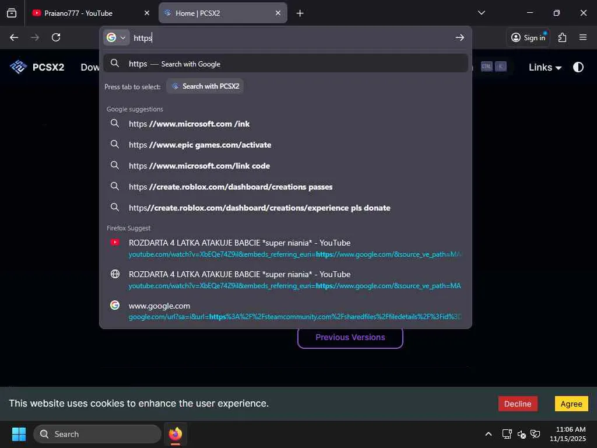The image size is (597, 448).
Task: Switch to Praiano777 - YouTube tab
Action: (90, 13)
